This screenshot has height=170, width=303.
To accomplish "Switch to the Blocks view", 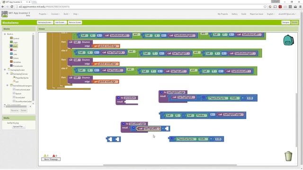I will point(294,23).
